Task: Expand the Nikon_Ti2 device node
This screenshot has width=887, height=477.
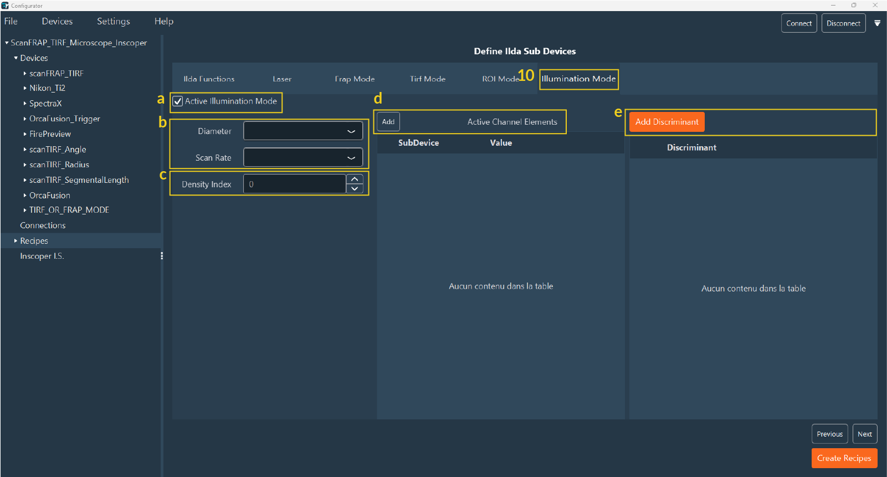Action: (x=25, y=88)
